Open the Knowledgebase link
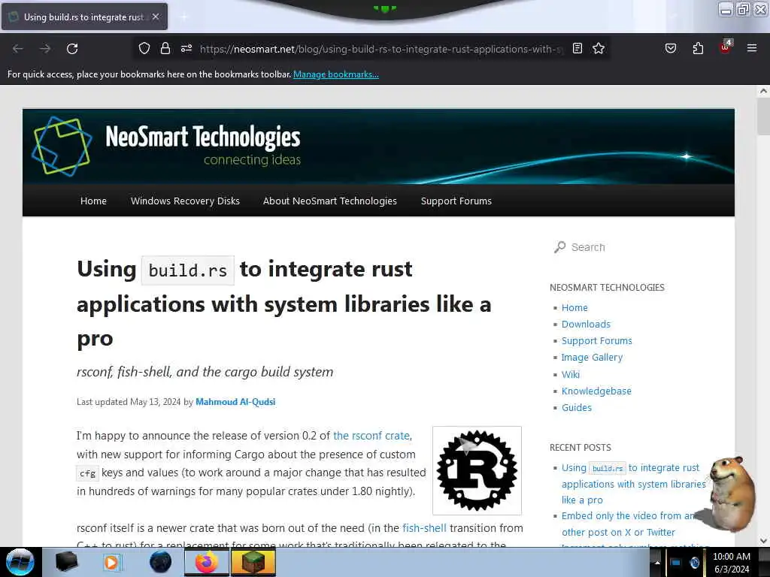The height and width of the screenshot is (577, 770). point(596,391)
